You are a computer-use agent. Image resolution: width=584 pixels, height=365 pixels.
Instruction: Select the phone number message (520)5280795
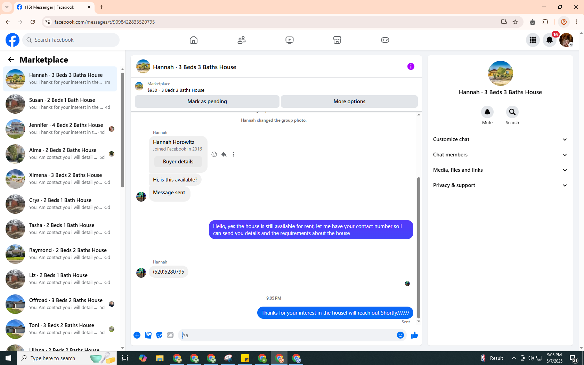(169, 272)
